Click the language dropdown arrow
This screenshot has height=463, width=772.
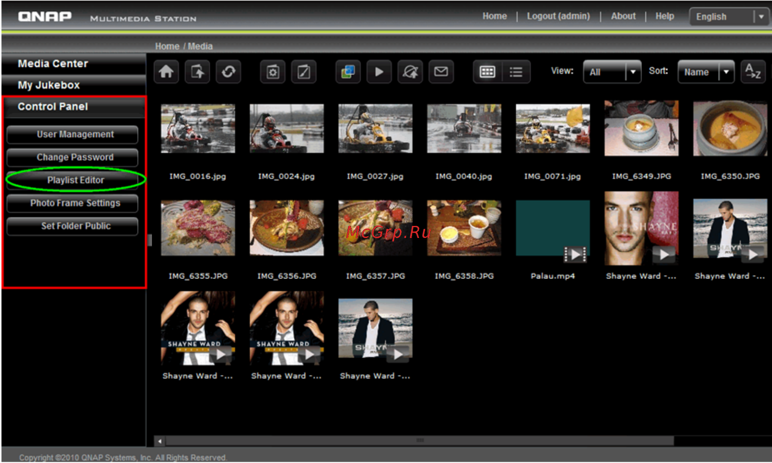[762, 17]
